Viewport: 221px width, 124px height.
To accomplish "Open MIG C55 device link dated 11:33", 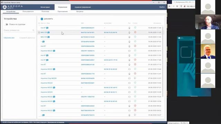I will tap(44, 37).
